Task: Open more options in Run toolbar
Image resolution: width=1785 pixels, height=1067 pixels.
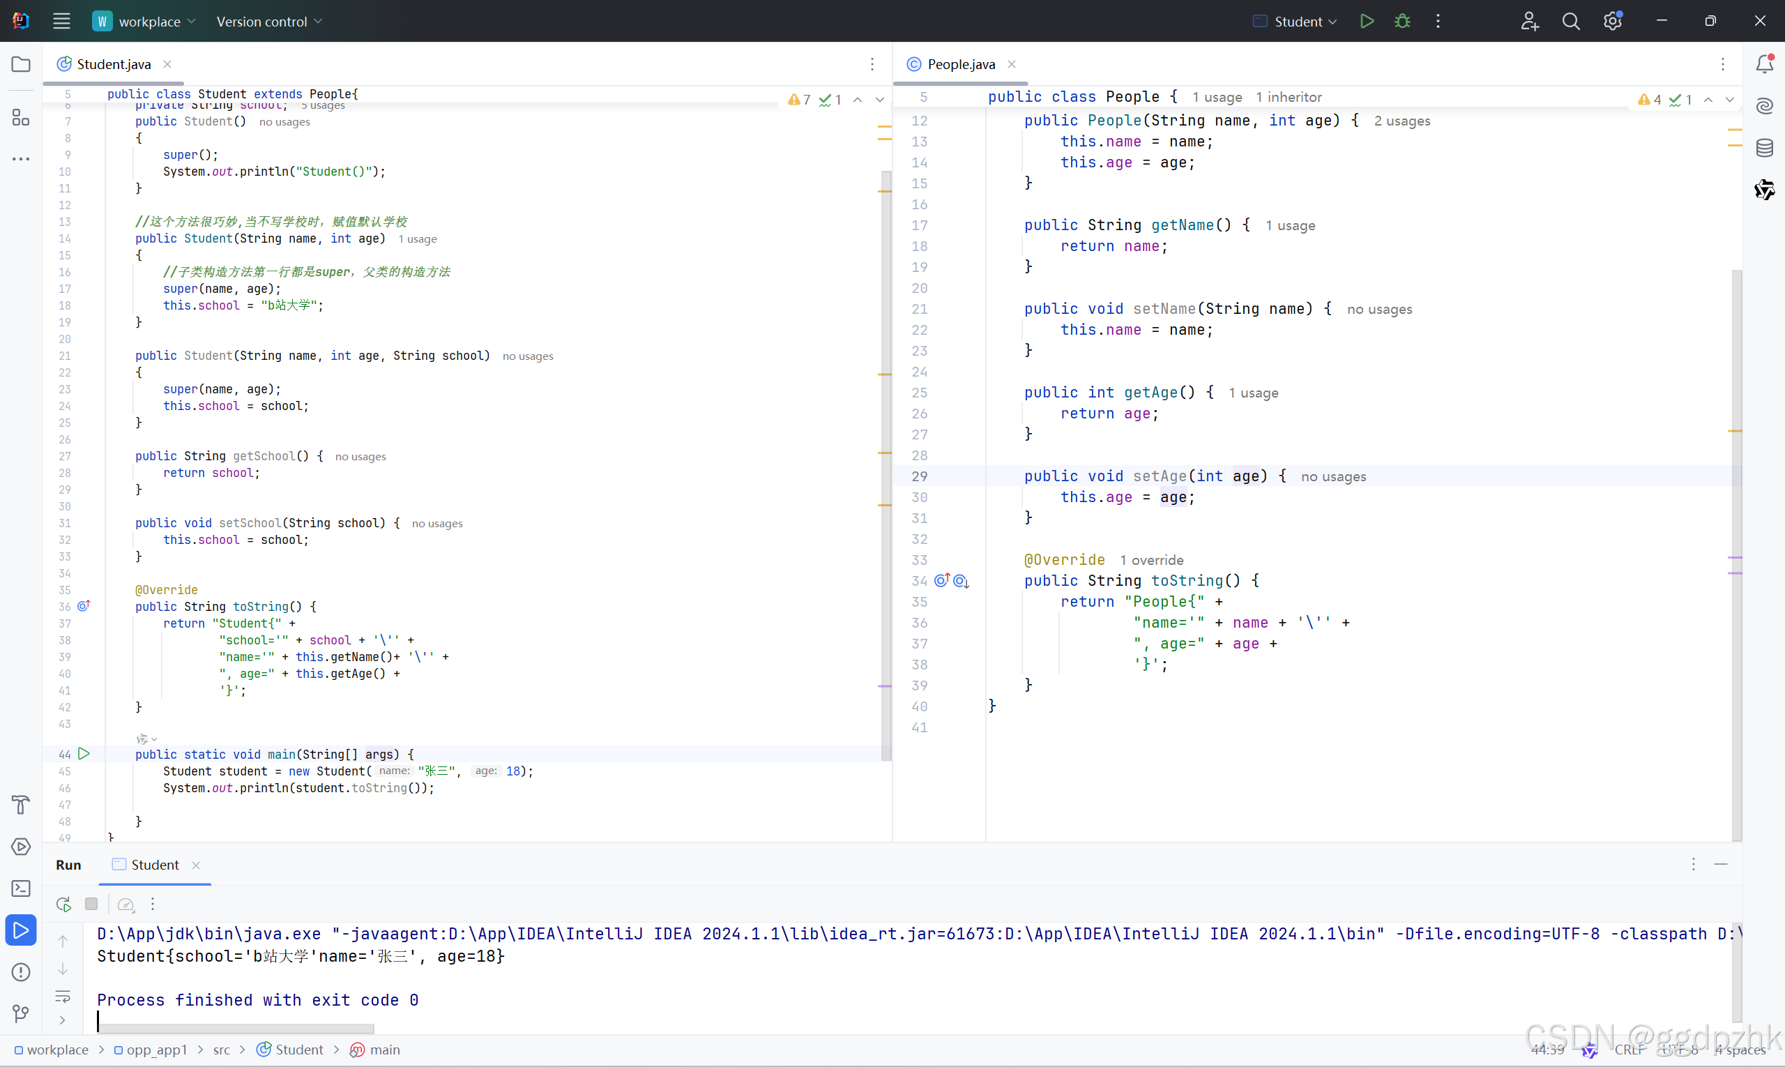Action: [153, 904]
